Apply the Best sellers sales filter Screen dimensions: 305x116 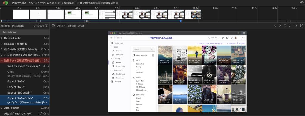pyautogui.click(x=140, y=64)
